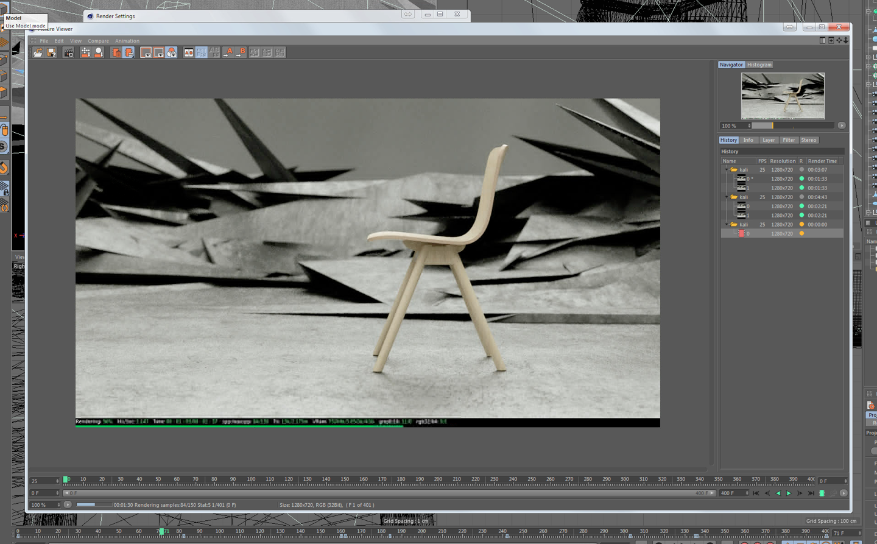The image size is (877, 544).
Task: Click the arrows-over-orange-bar toolbar icon
Action: point(85,53)
